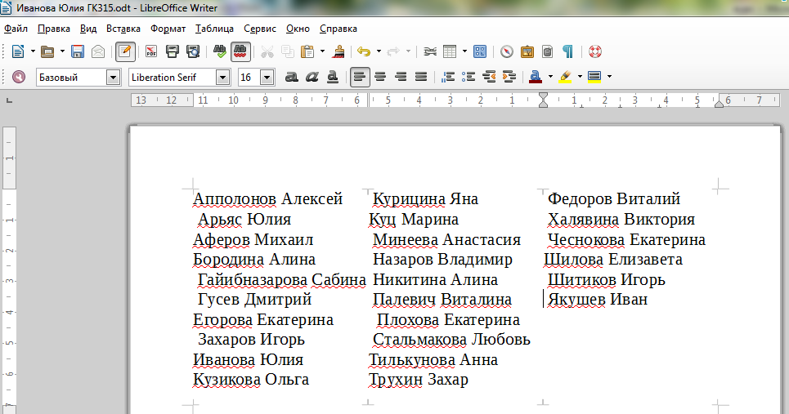The width and height of the screenshot is (789, 414).
Task: Open font color palette dropdown arrow
Action: [550, 77]
